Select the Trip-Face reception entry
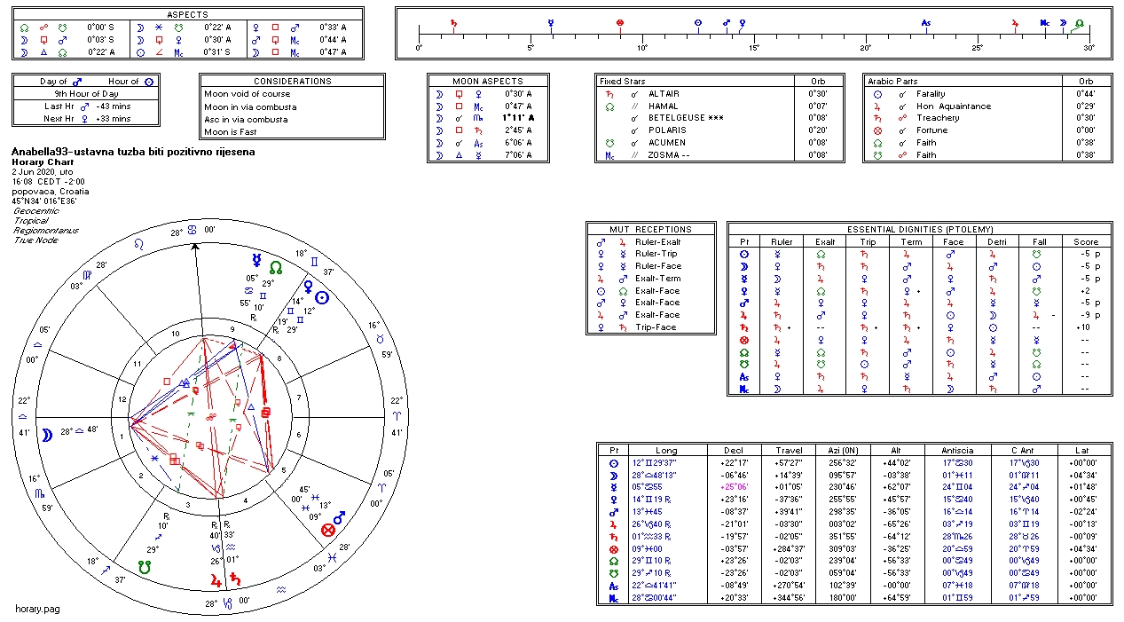Image resolution: width=1124 pixels, height=622 pixels. pyautogui.click(x=657, y=327)
